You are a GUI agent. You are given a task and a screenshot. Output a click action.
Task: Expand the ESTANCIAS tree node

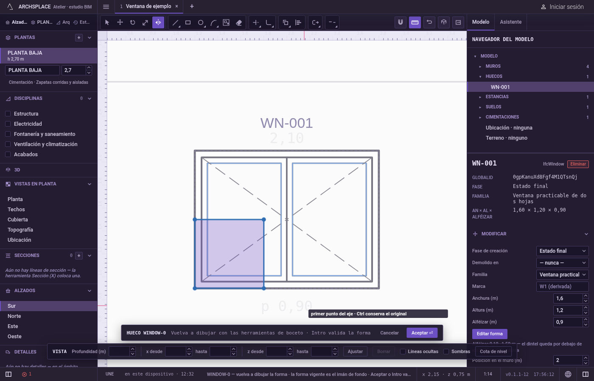(x=480, y=97)
